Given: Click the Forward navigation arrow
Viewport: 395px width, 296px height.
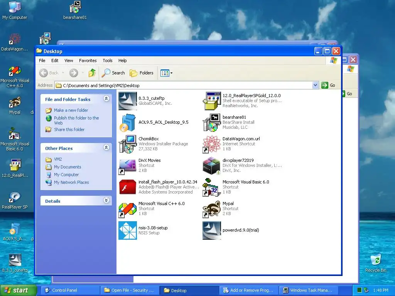Looking at the screenshot, I should coord(74,73).
